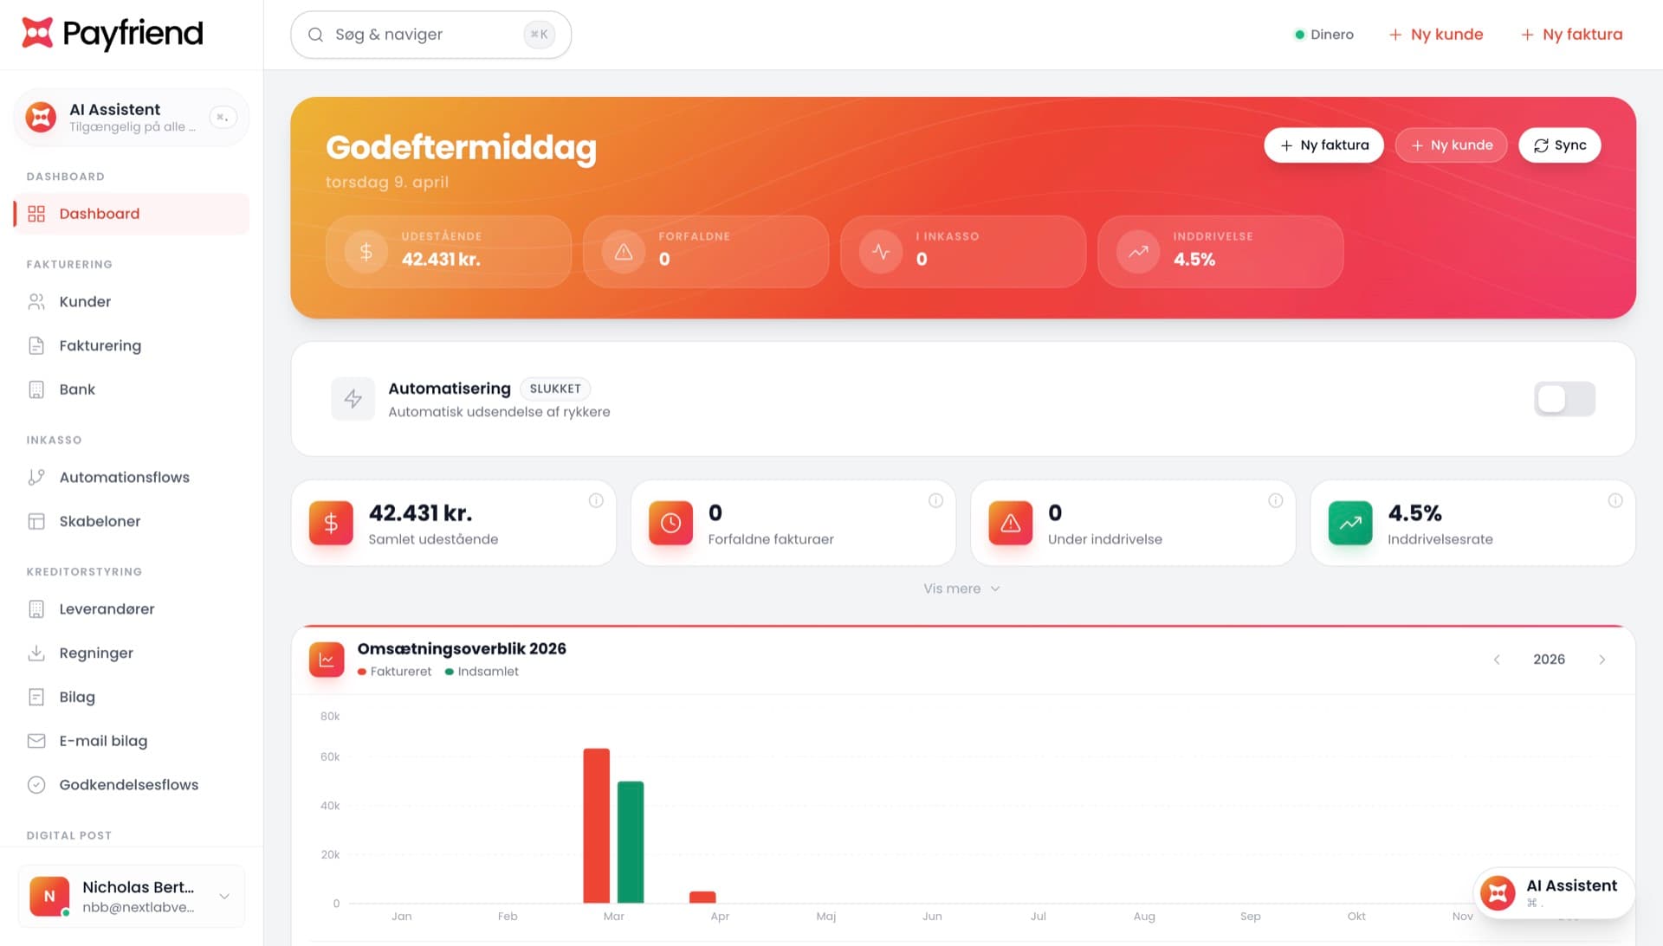Viewport: 1663px width, 946px height.
Task: Expand the Vis mere section
Action: coord(961,588)
